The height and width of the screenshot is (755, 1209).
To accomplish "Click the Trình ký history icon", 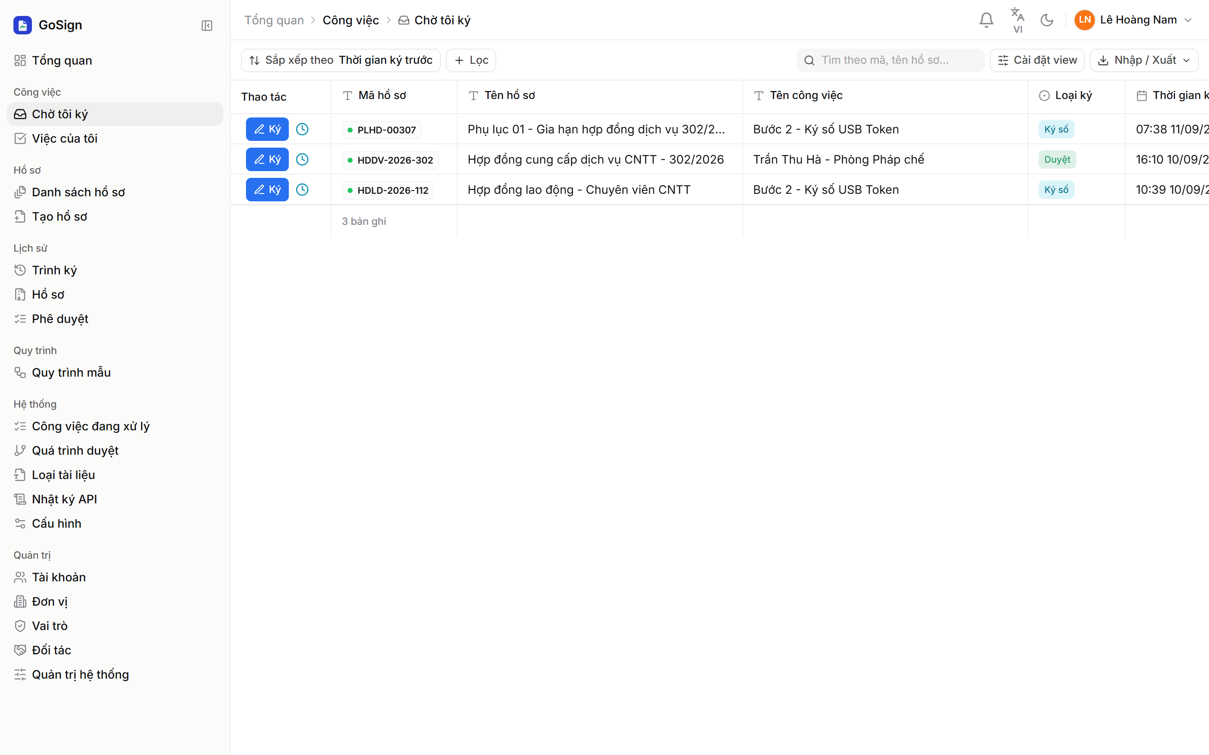I will [x=20, y=270].
